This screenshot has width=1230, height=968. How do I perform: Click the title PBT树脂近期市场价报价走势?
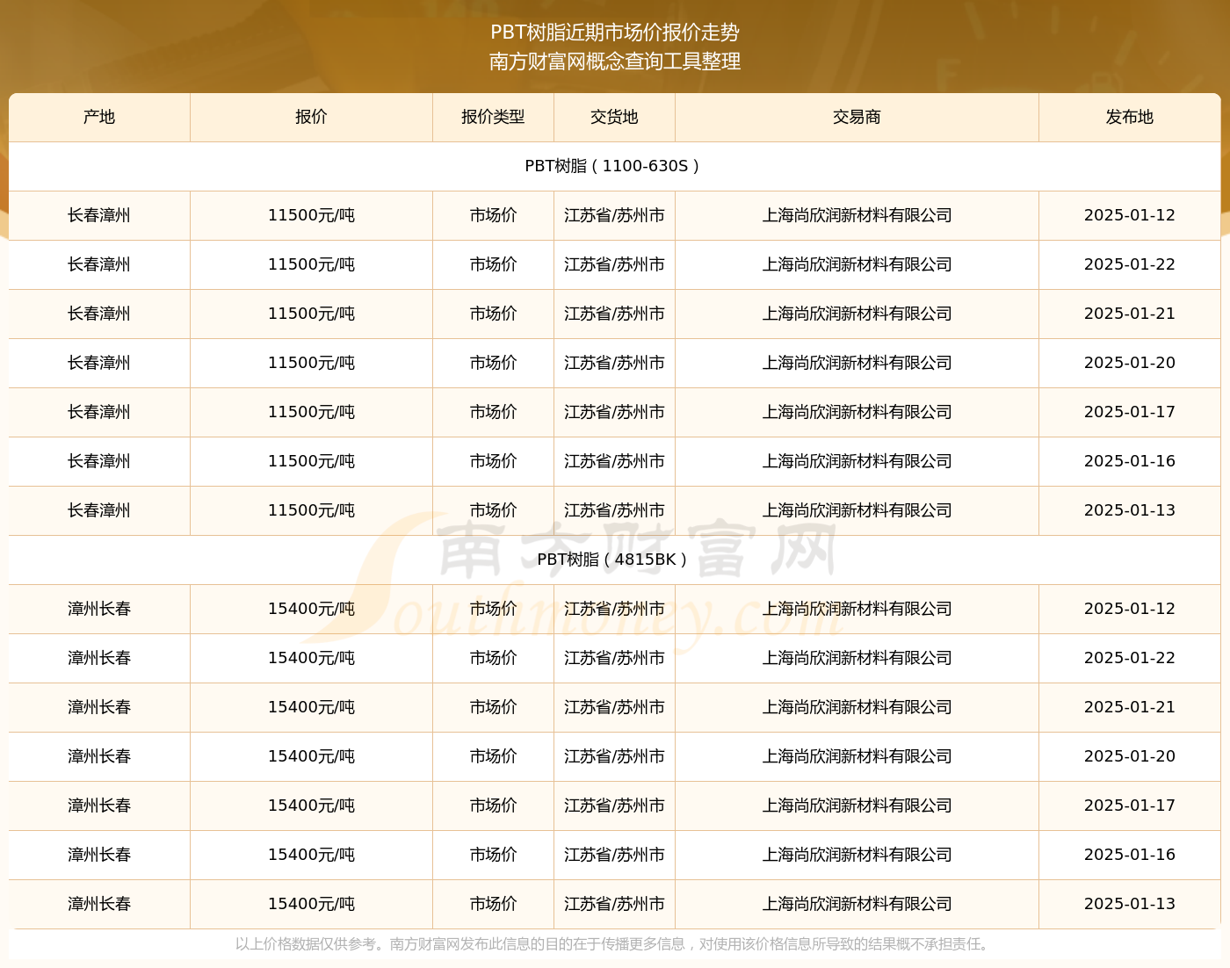(615, 33)
